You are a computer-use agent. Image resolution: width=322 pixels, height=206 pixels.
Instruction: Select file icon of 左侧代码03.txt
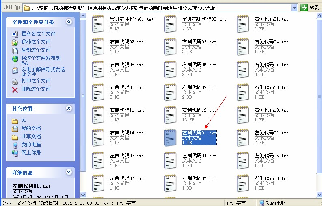(98, 160)
